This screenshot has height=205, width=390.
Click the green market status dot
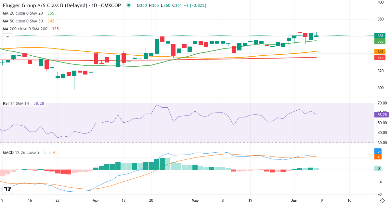click(129, 6)
